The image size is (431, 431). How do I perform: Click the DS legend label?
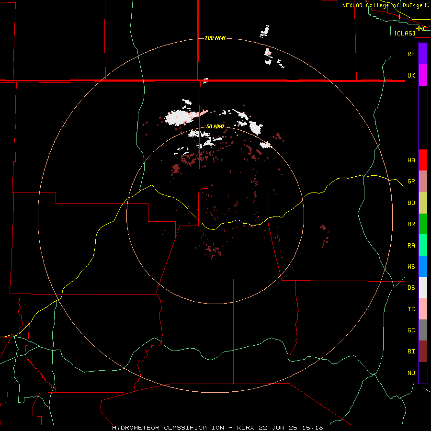411,288
